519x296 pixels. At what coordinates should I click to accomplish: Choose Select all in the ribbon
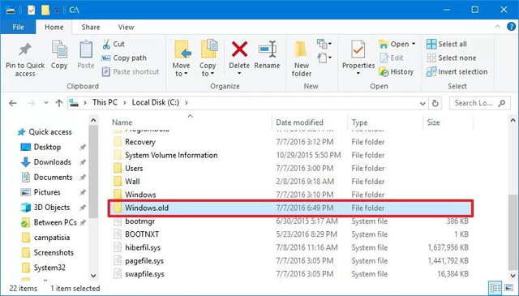pos(447,44)
